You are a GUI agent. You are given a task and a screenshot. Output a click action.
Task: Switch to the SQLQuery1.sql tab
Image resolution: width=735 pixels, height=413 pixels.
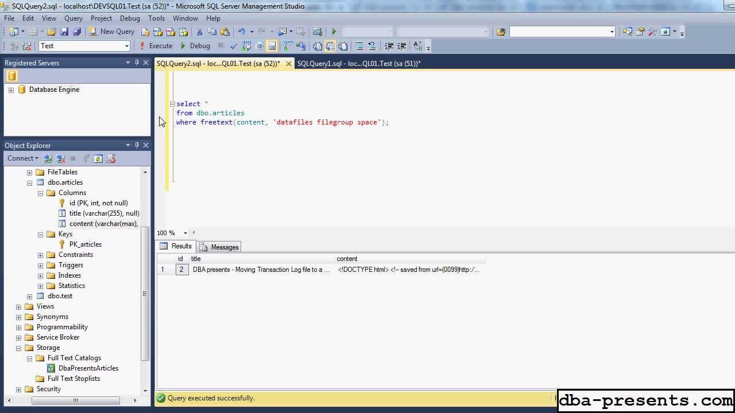click(359, 64)
